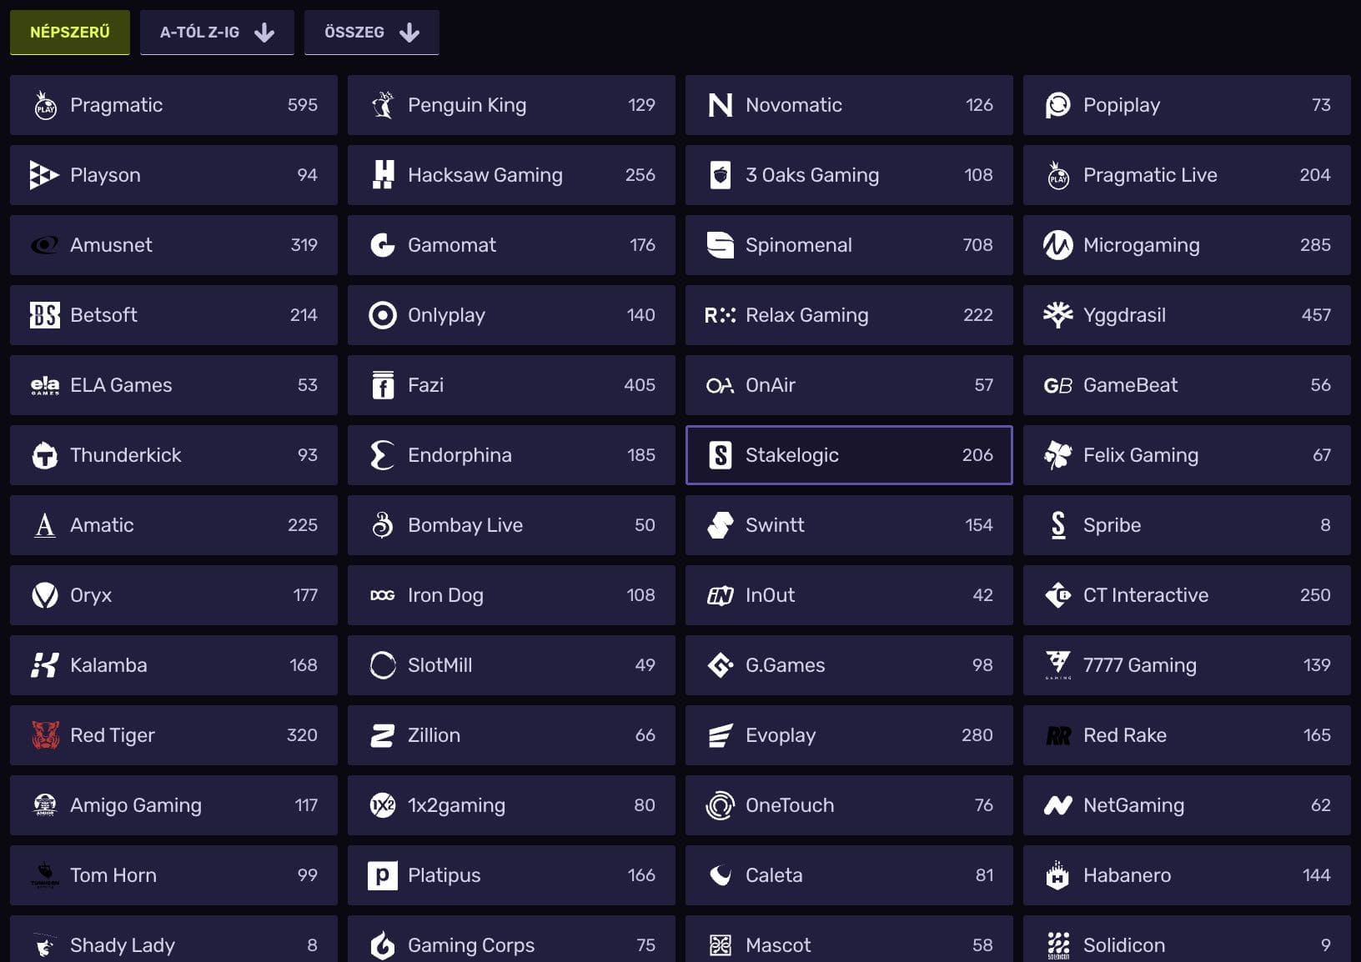This screenshot has width=1361, height=962.
Task: Click the Endorphina logo icon
Action: click(x=383, y=455)
